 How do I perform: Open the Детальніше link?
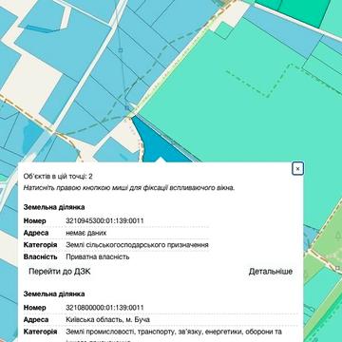[x=271, y=272]
